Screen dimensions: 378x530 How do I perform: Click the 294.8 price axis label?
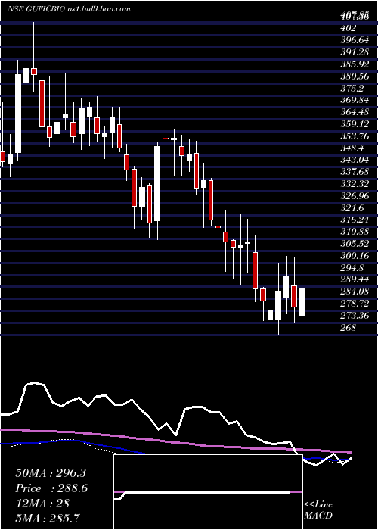point(352,268)
